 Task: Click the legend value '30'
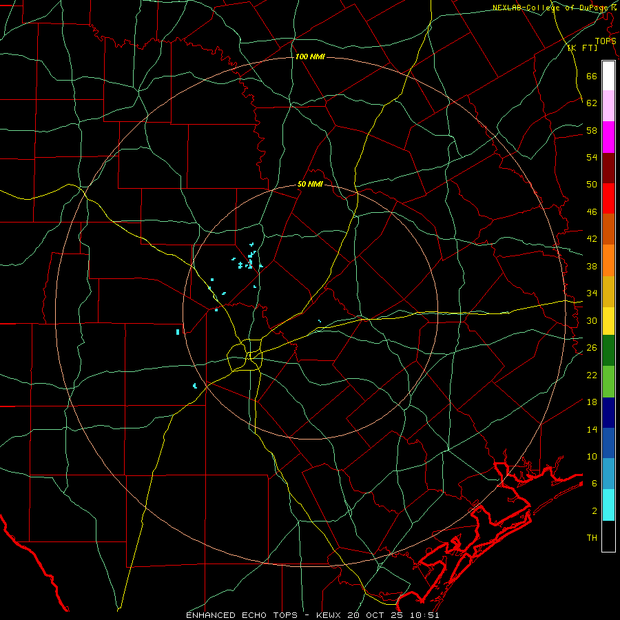pyautogui.click(x=592, y=320)
